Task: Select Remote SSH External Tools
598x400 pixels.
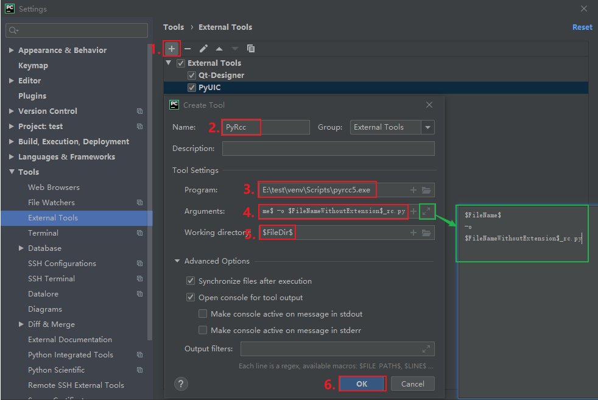Action: pos(76,385)
